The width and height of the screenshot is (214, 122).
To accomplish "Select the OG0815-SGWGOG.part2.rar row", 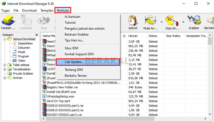I will (65, 110).
